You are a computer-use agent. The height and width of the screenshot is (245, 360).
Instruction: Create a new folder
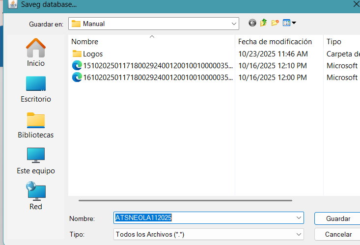point(275,23)
